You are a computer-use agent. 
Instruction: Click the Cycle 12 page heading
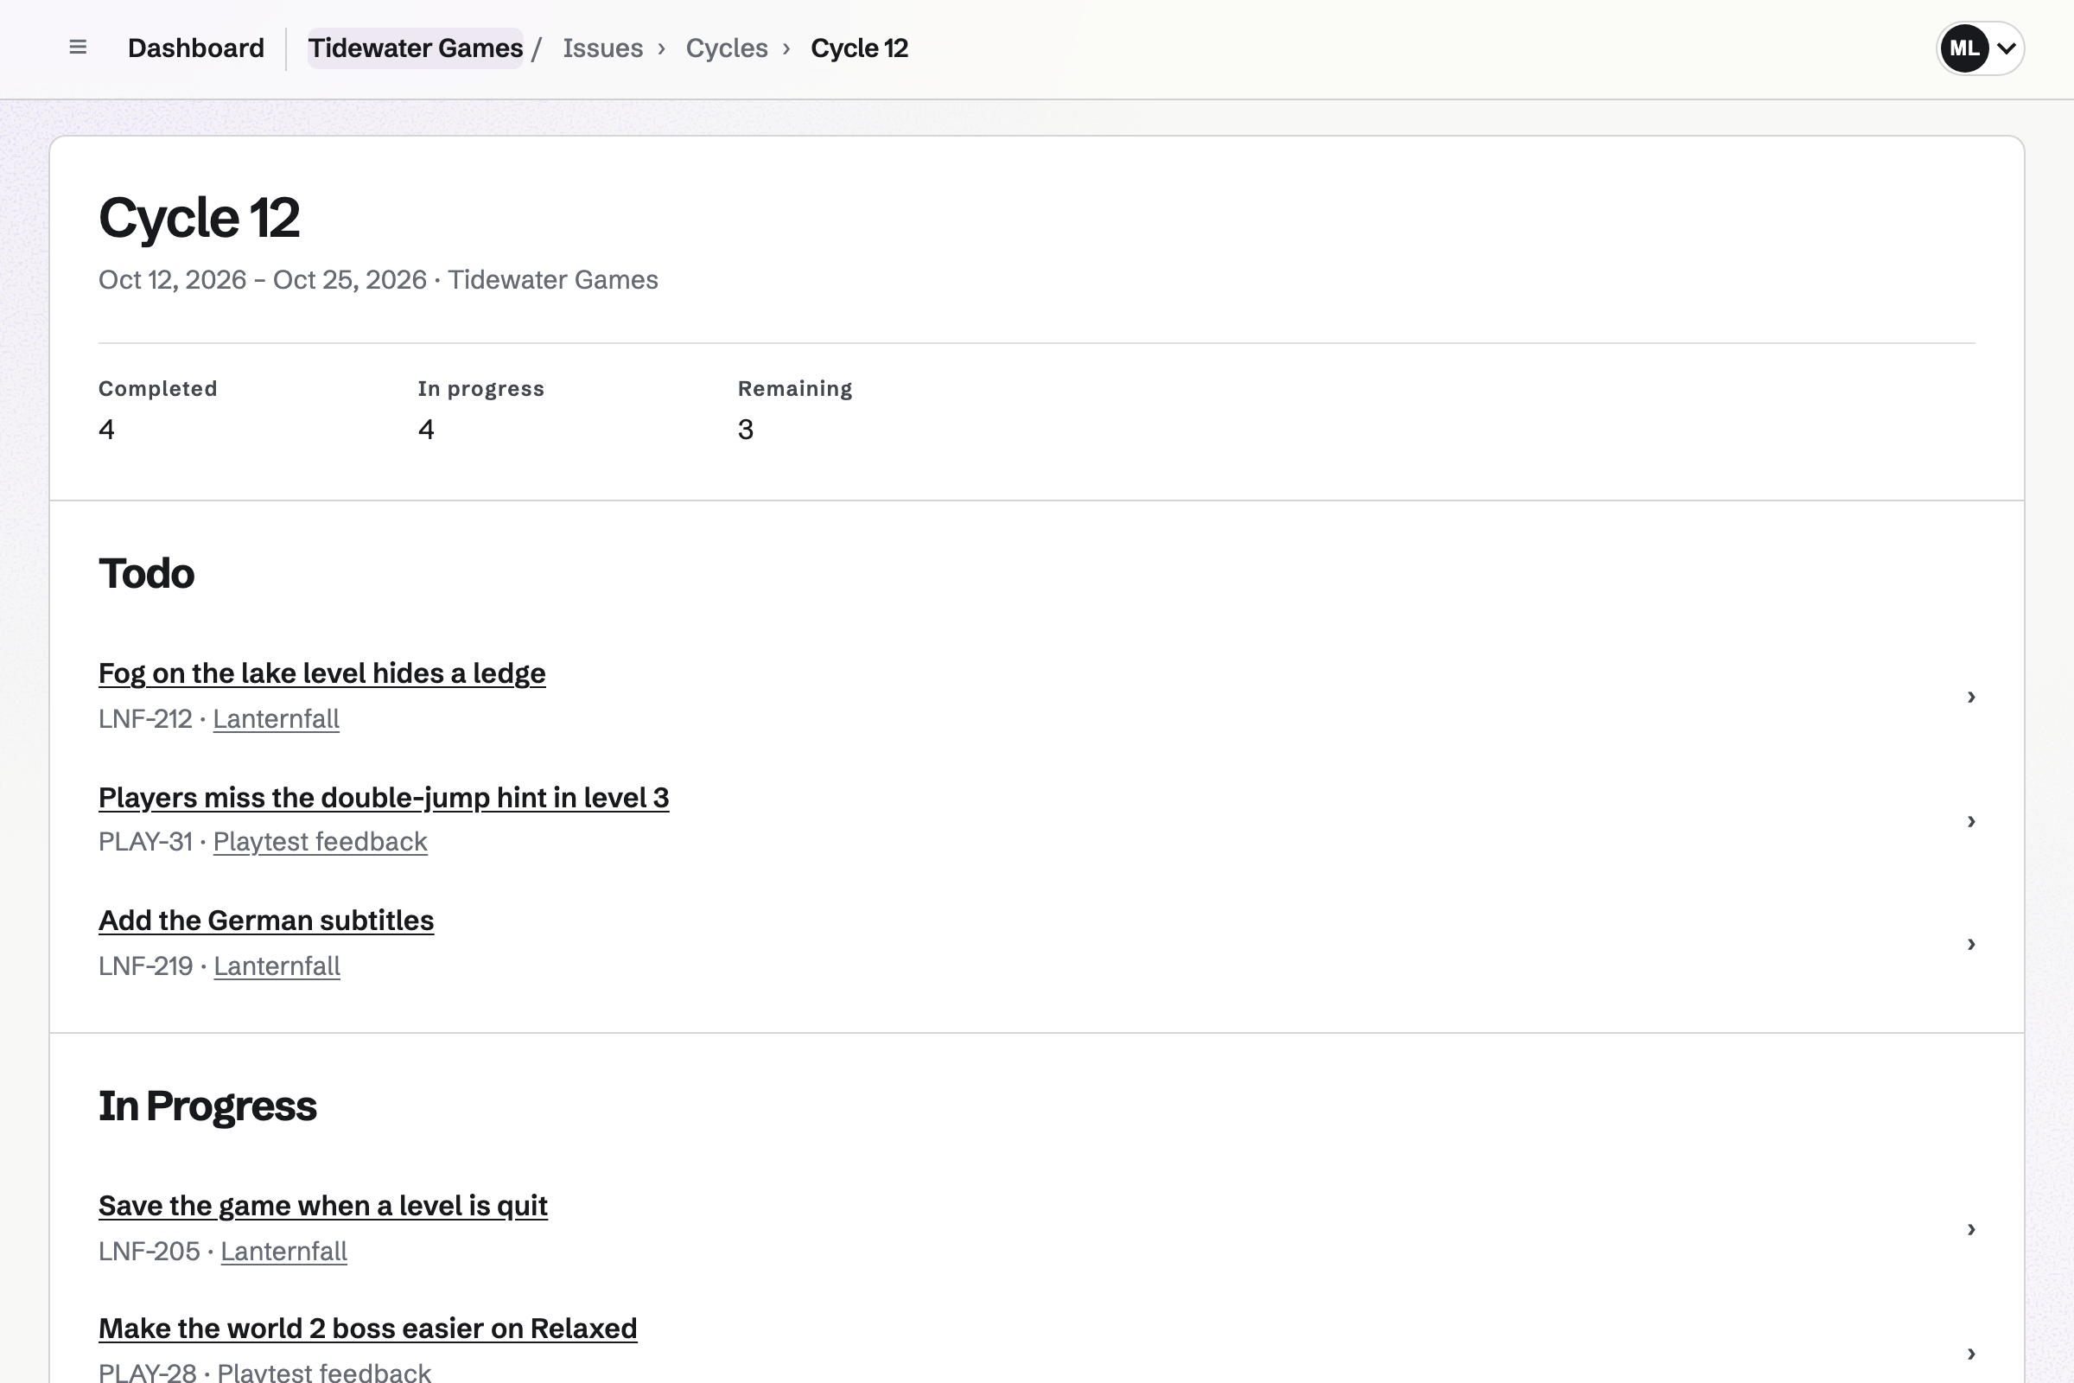pos(200,218)
